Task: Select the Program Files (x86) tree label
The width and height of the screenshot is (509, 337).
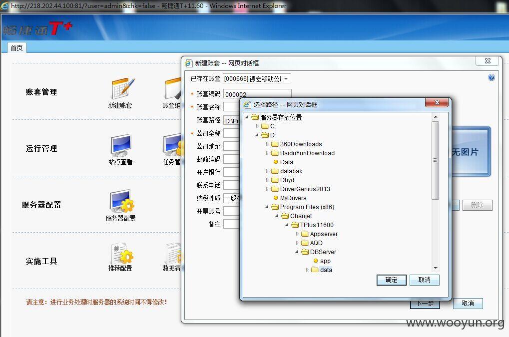Action: 307,207
